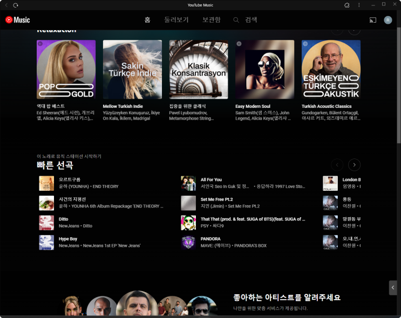The width and height of the screenshot is (401, 318).
Task: Click the back arrow in title bar
Action: tap(6, 5)
